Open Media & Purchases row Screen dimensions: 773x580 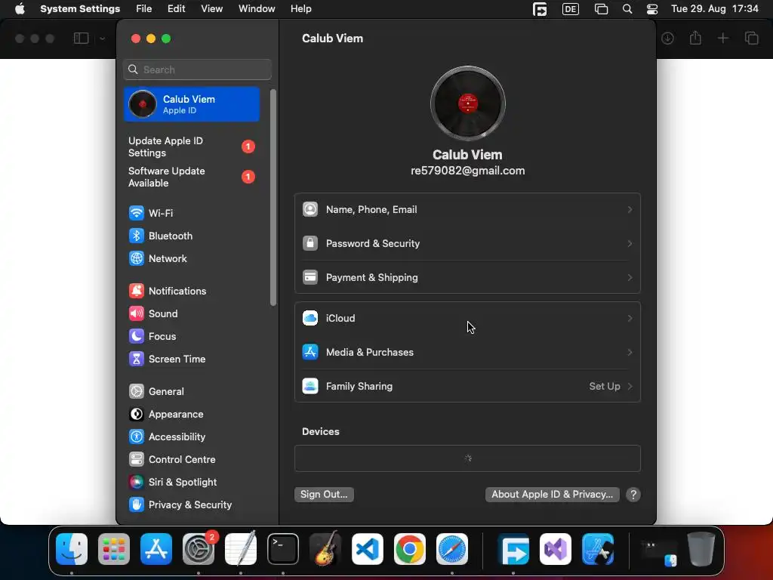(467, 353)
